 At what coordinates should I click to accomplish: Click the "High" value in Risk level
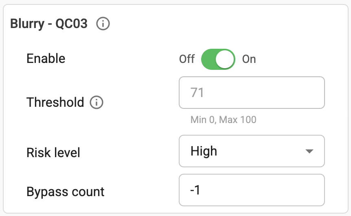[x=204, y=151]
